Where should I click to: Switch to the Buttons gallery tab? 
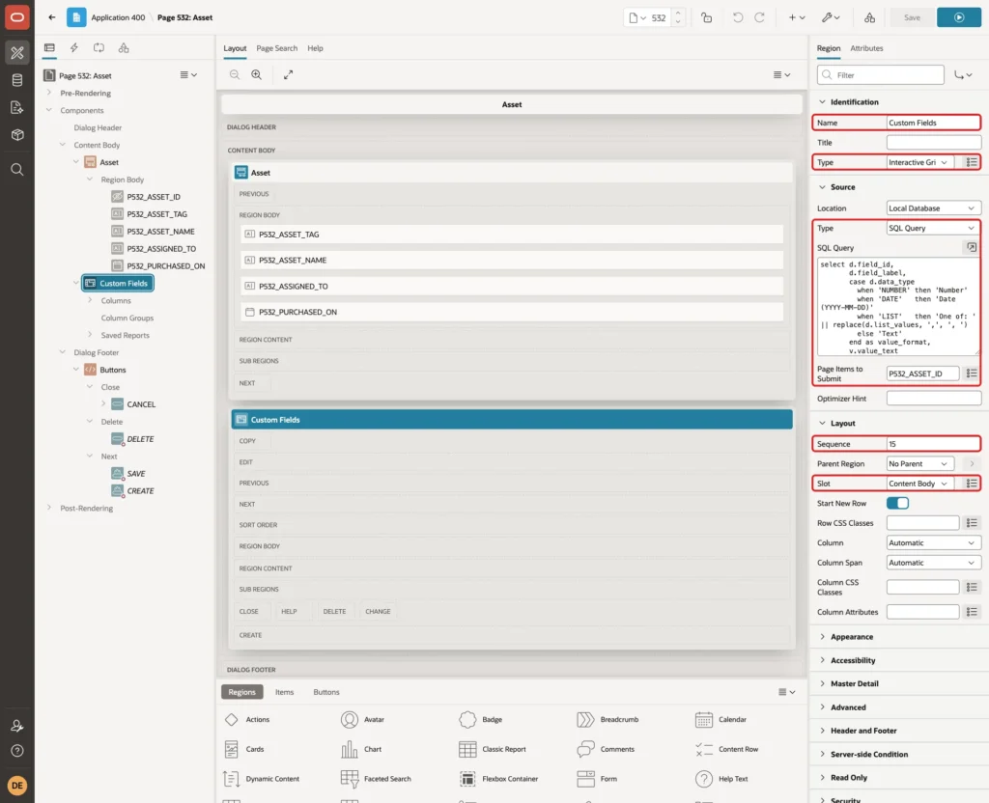point(326,692)
